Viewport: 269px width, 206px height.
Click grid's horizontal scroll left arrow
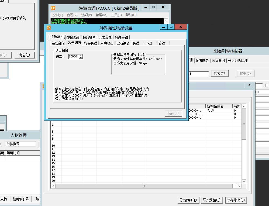coord(53,186)
